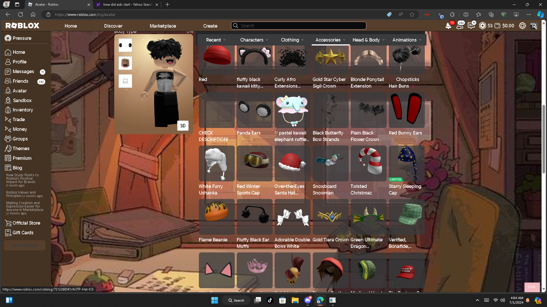This screenshot has height=307, width=547.
Task: Open a new browser tab
Action: pos(168,5)
